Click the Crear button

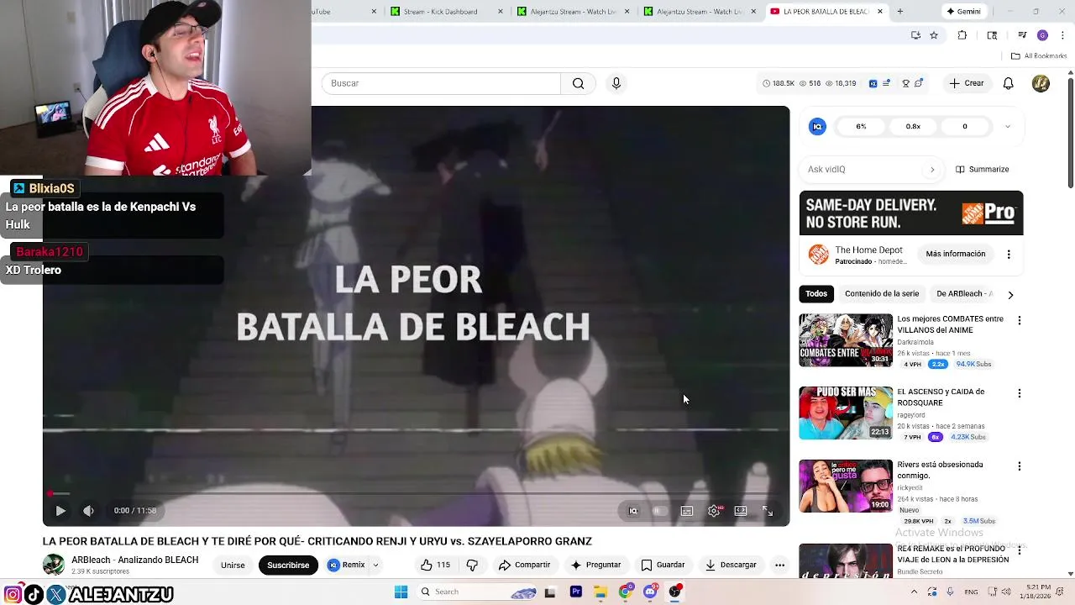966,83
